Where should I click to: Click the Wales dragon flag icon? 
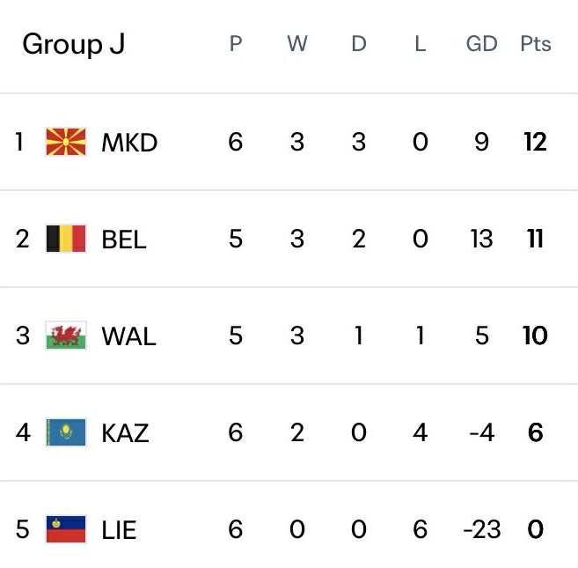click(66, 336)
